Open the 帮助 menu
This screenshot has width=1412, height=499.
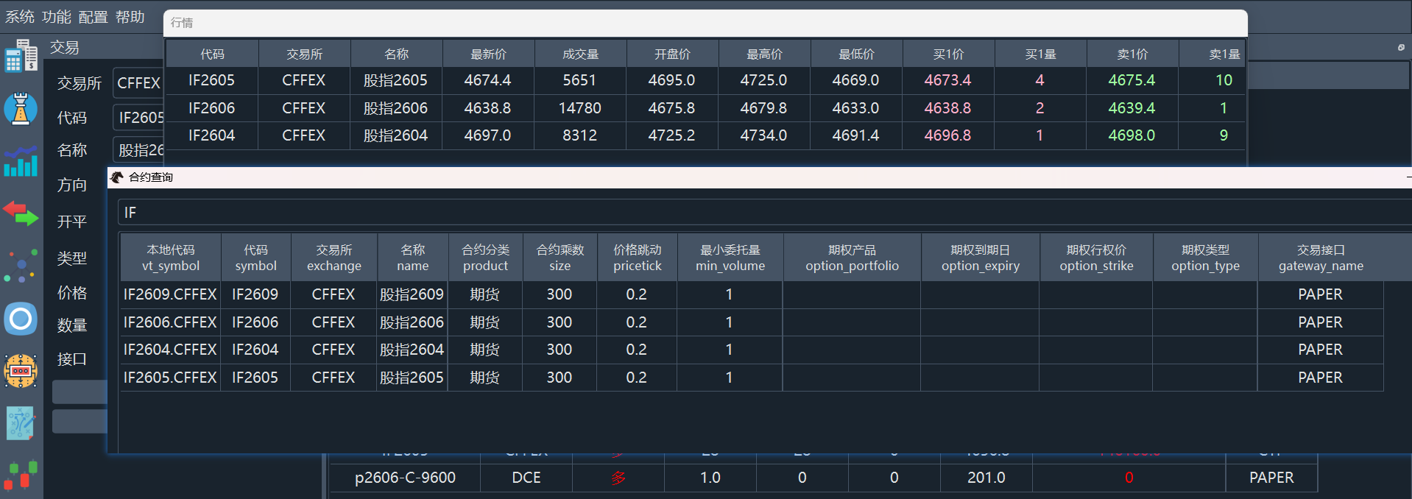[130, 17]
